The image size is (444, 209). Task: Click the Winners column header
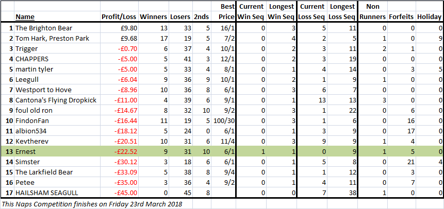[154, 17]
